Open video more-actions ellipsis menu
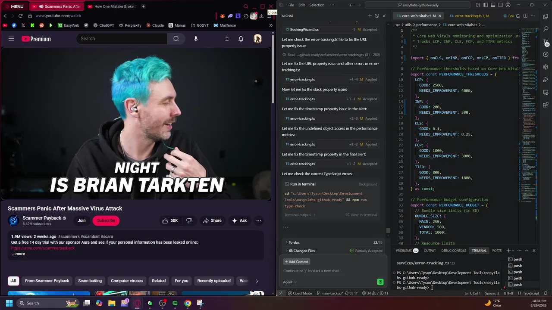 pos(259,220)
